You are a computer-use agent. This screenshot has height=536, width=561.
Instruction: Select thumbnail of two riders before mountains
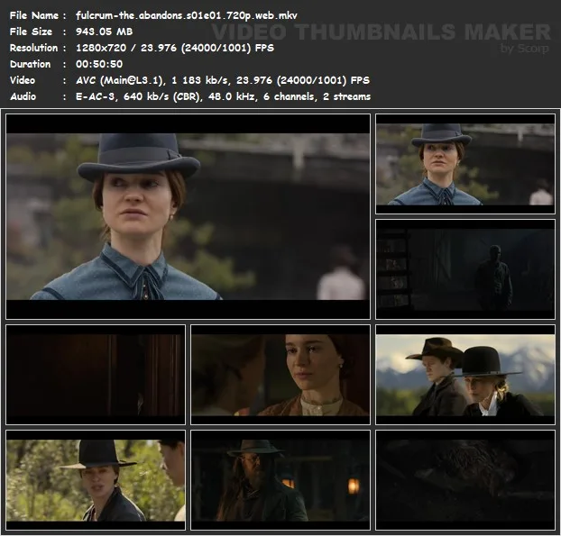(x=465, y=375)
